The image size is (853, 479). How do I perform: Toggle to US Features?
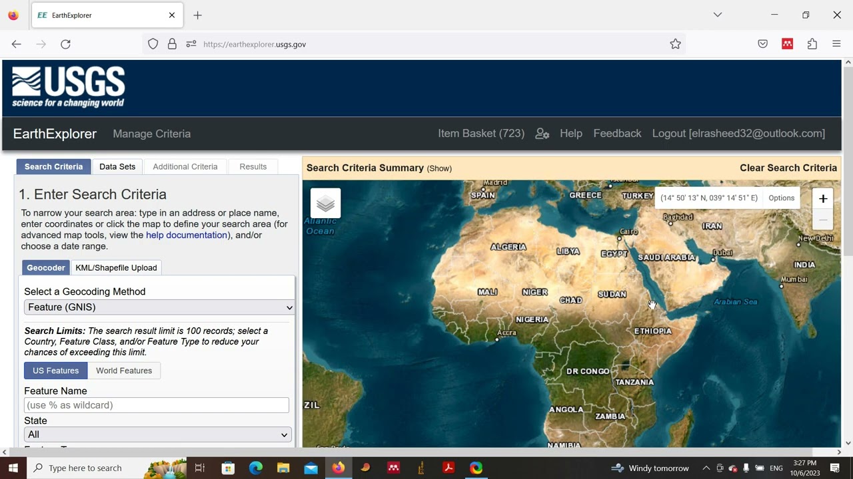click(x=55, y=371)
